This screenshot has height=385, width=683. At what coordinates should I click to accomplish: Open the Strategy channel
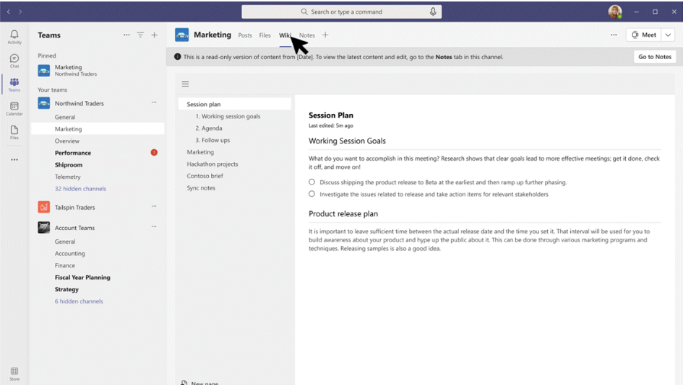66,289
